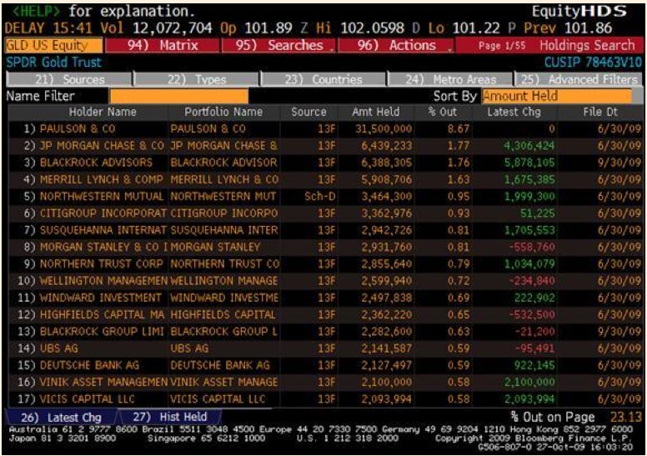Viewport: 647px width, 456px height.
Task: Click the CUSIP 78463V10 label
Action: 593,63
